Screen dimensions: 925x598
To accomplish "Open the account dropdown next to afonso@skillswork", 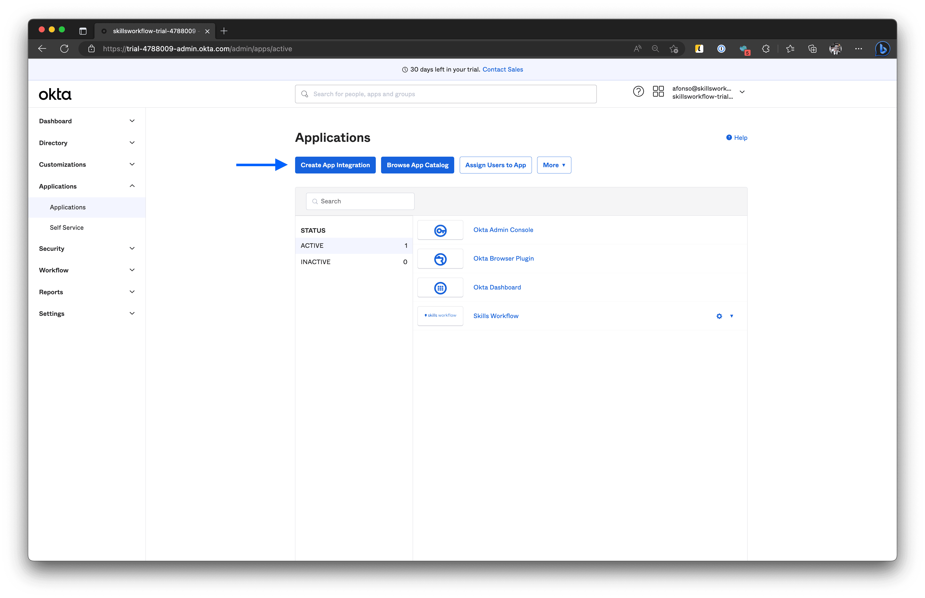I will coord(742,92).
